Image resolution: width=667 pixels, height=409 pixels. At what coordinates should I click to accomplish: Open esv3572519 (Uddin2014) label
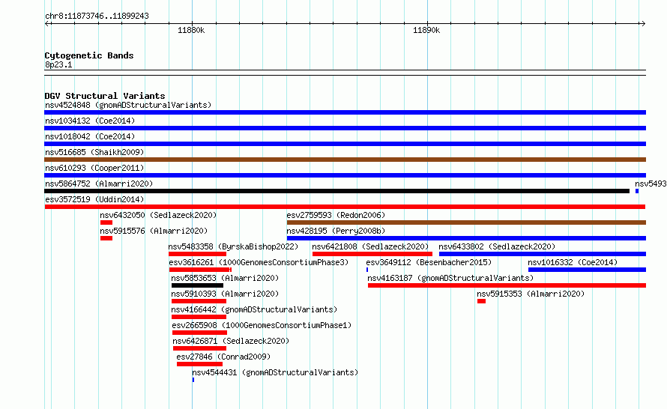94,199
